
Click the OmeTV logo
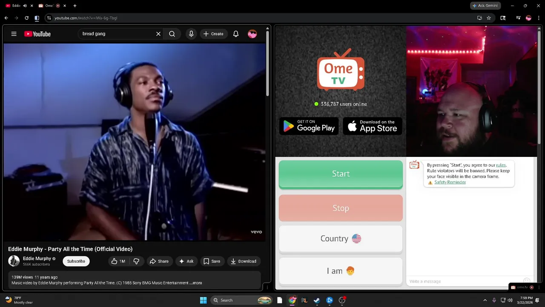point(341,70)
